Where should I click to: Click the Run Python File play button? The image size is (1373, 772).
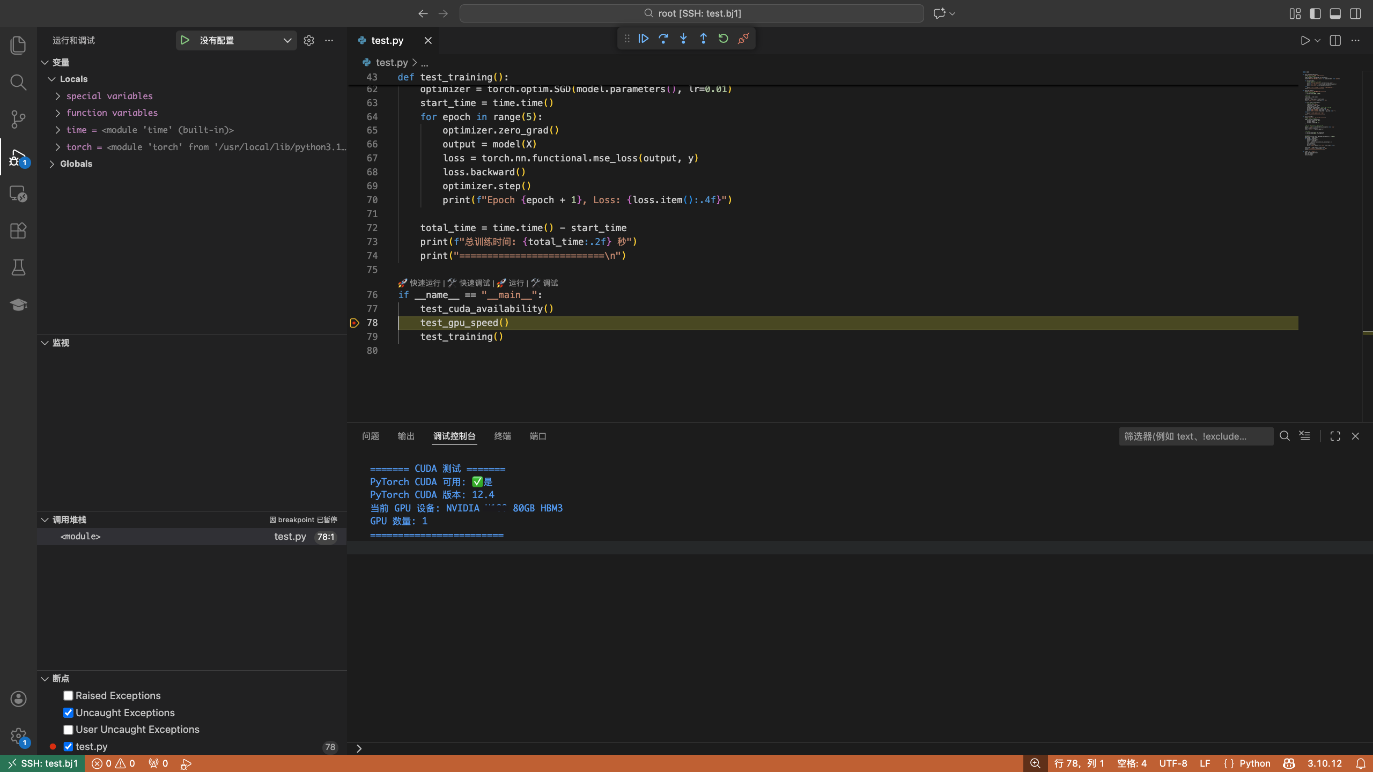pyautogui.click(x=1305, y=40)
